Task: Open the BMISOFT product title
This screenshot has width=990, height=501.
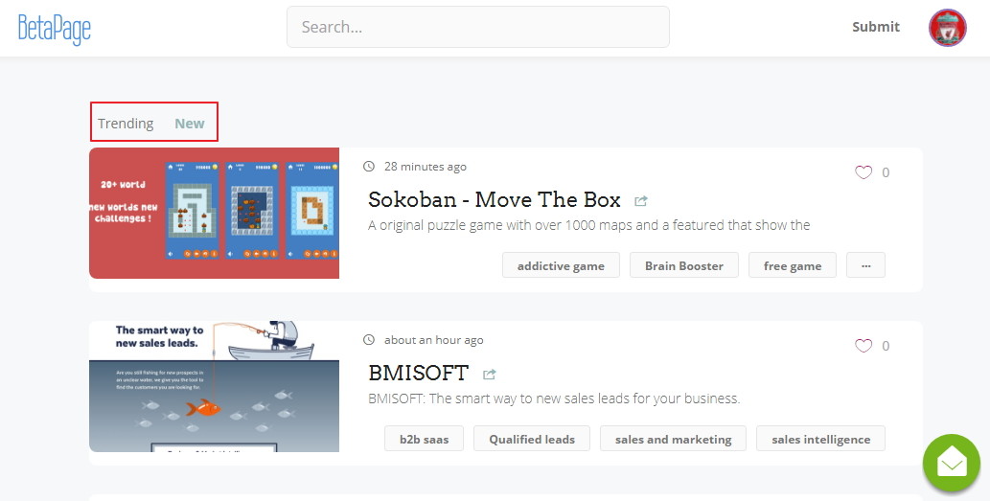Action: [x=419, y=373]
